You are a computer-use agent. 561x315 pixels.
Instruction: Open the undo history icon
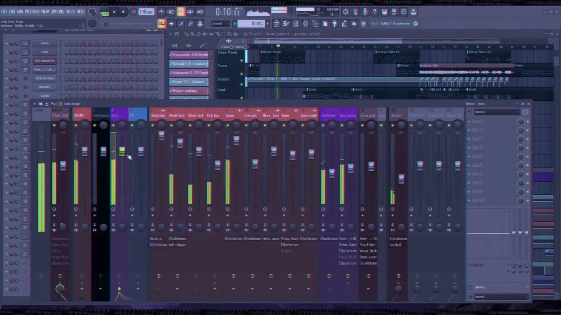point(345,12)
